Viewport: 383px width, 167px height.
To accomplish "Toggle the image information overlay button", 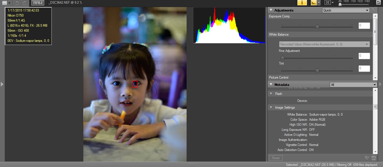I will point(302,3).
